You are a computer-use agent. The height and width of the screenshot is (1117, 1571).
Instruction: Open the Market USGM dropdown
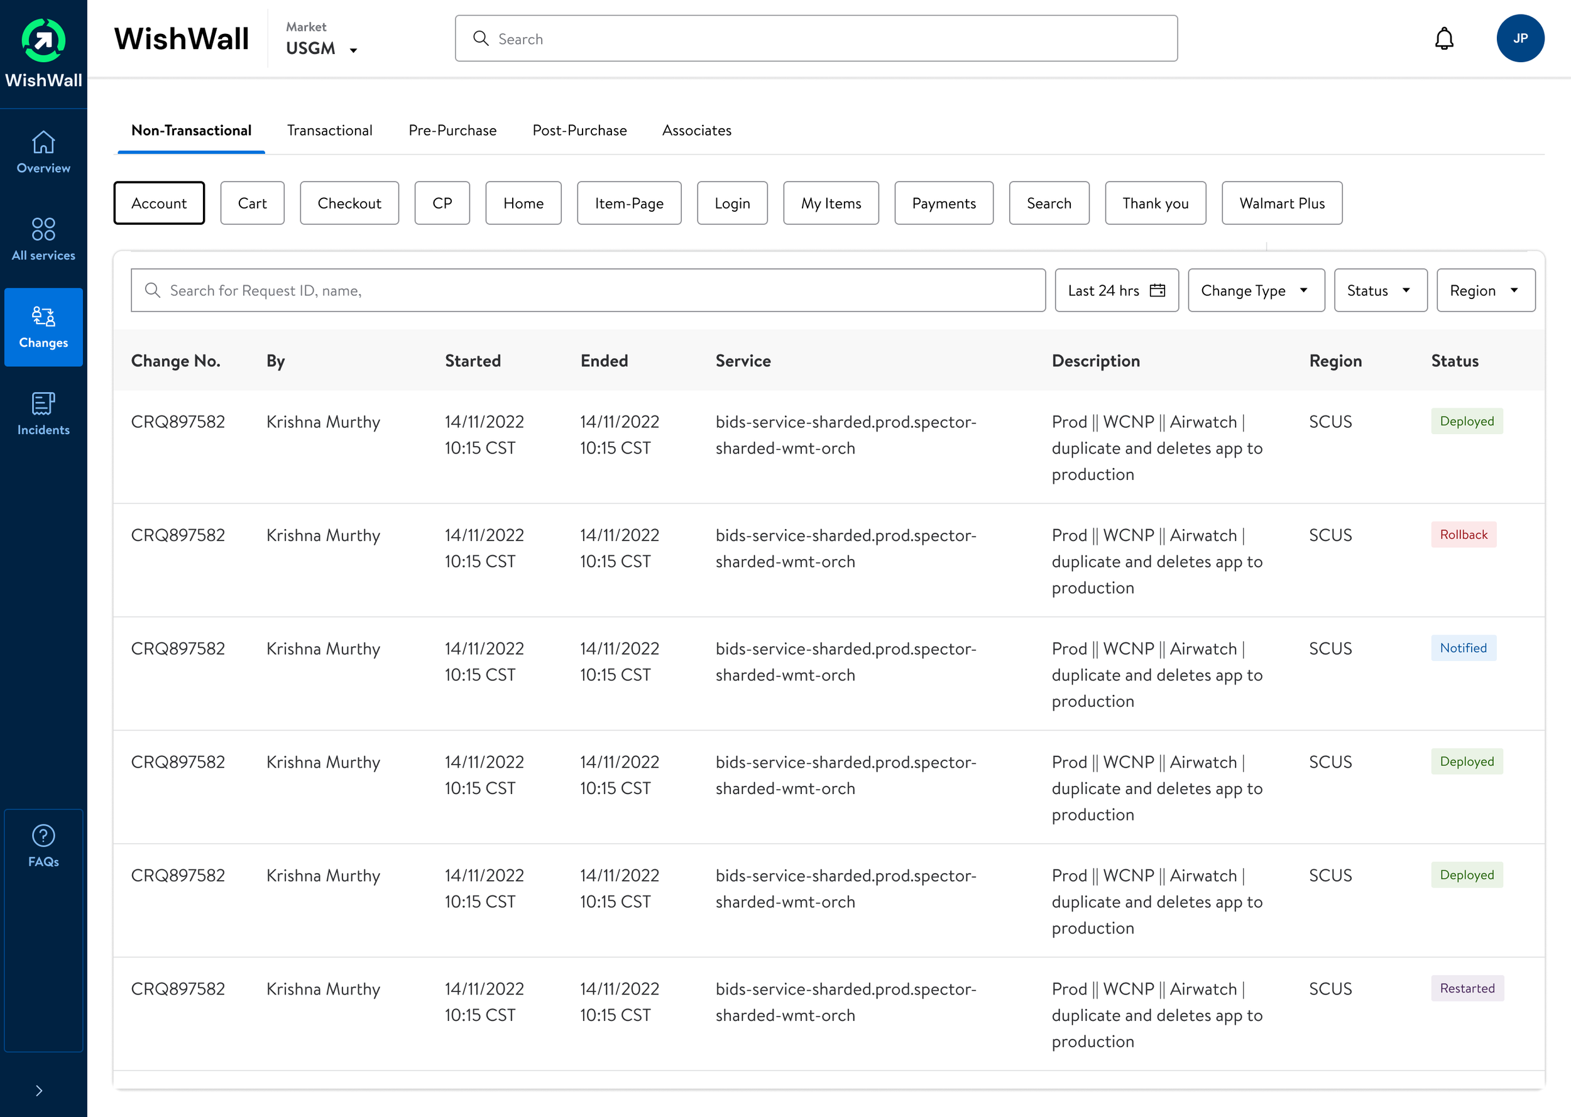(321, 48)
